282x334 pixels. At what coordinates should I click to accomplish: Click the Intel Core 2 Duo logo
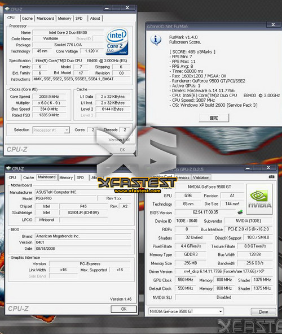pos(117,41)
